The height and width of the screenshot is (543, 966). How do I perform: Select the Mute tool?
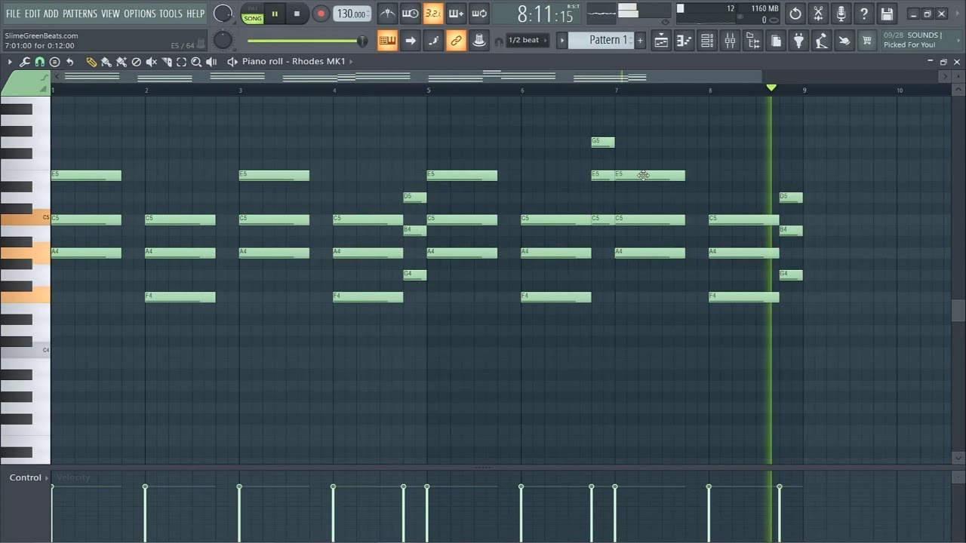click(x=151, y=62)
